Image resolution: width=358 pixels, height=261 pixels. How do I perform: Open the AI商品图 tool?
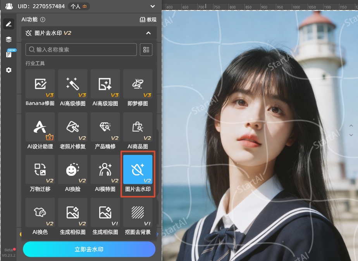[x=138, y=127]
